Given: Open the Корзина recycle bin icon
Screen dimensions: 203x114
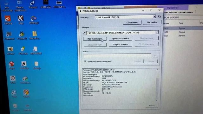Looking at the screenshot, I should pos(16,107).
